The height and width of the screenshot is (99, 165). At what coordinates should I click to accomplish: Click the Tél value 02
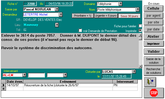pos(25,30)
